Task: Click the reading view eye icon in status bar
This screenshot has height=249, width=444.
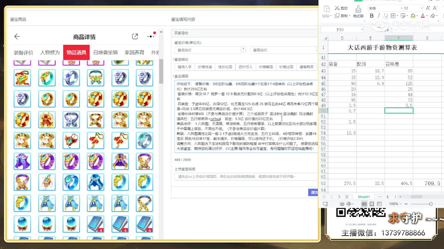Action: pyautogui.click(x=342, y=204)
